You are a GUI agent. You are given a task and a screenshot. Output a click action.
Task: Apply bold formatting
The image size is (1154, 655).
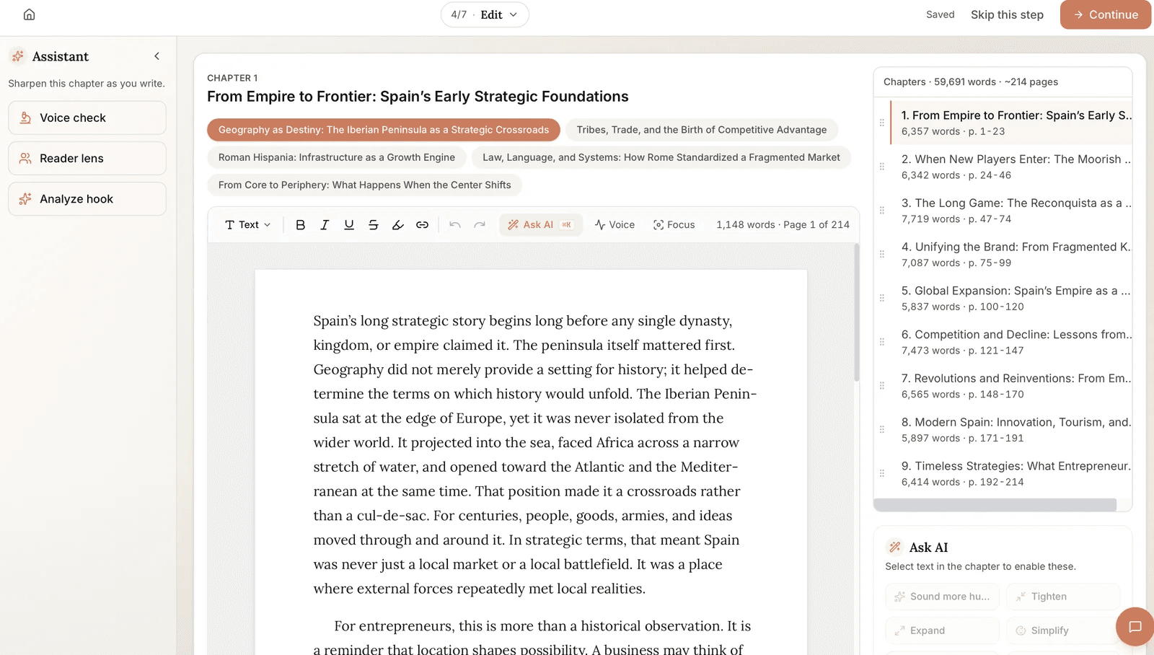pyautogui.click(x=300, y=225)
